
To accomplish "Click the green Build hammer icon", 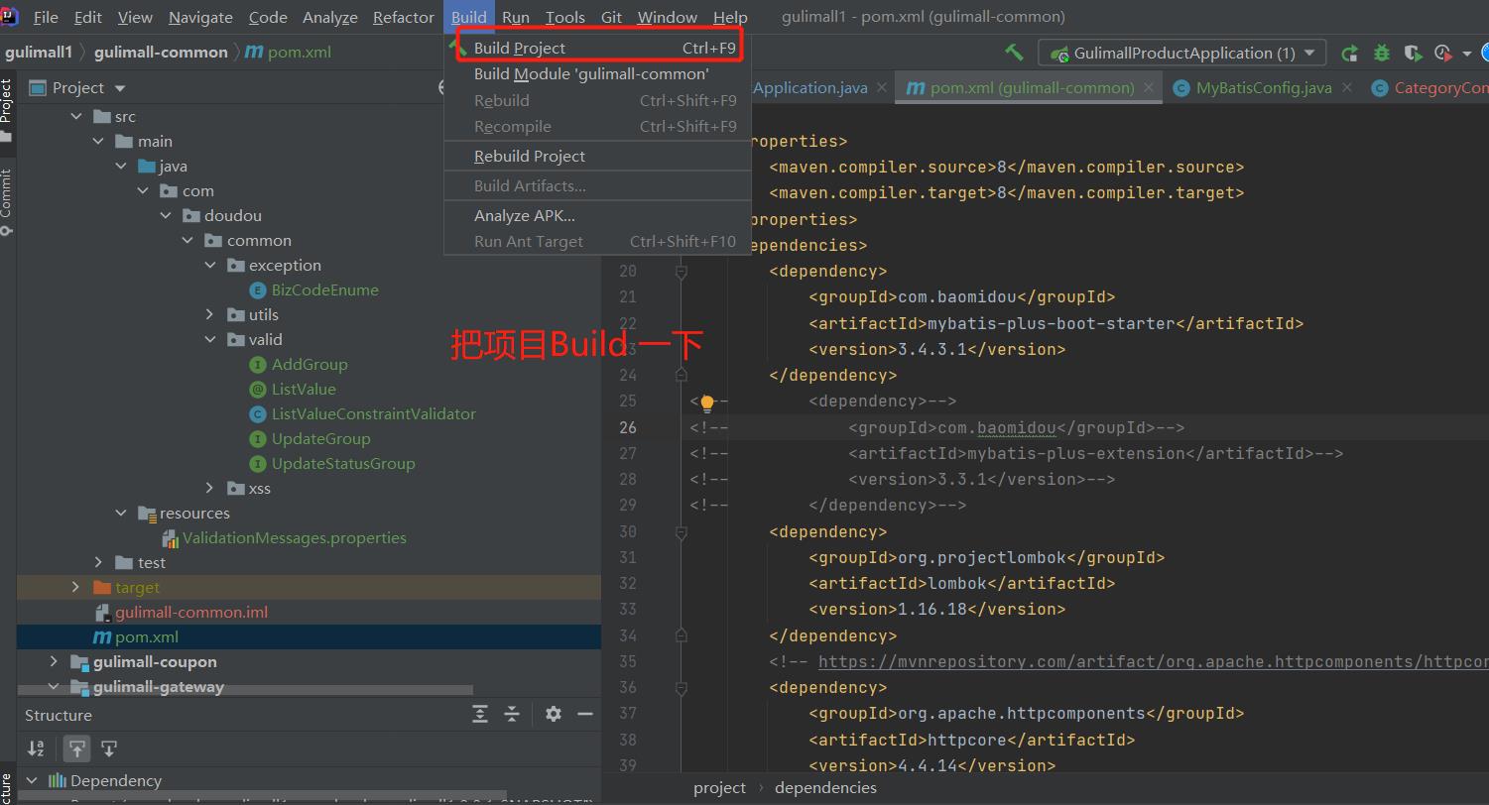I will click(1014, 53).
